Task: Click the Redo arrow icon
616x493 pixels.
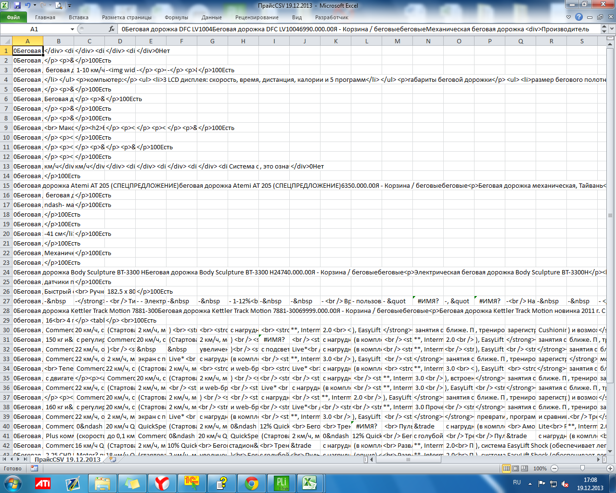Action: 43,6
